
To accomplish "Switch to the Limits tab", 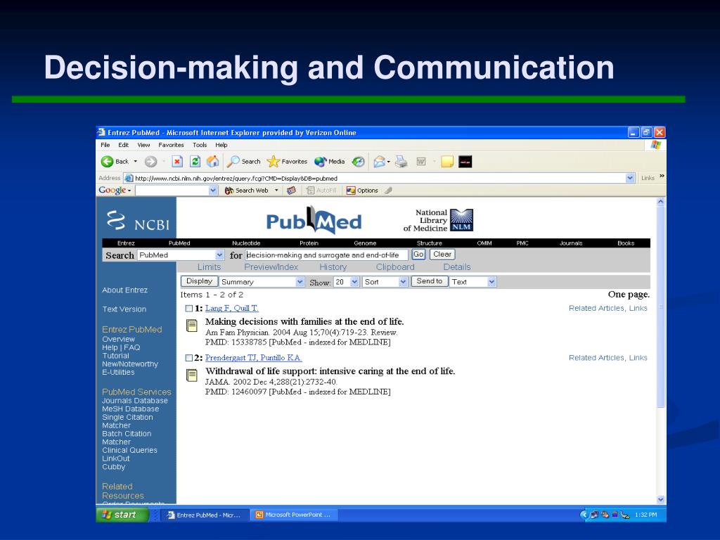I will pos(210,266).
